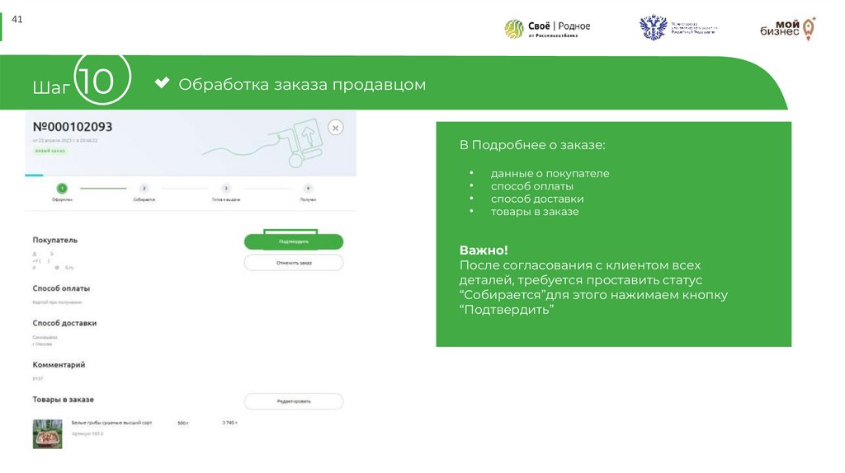Click the Покупатель heading

(x=55, y=240)
